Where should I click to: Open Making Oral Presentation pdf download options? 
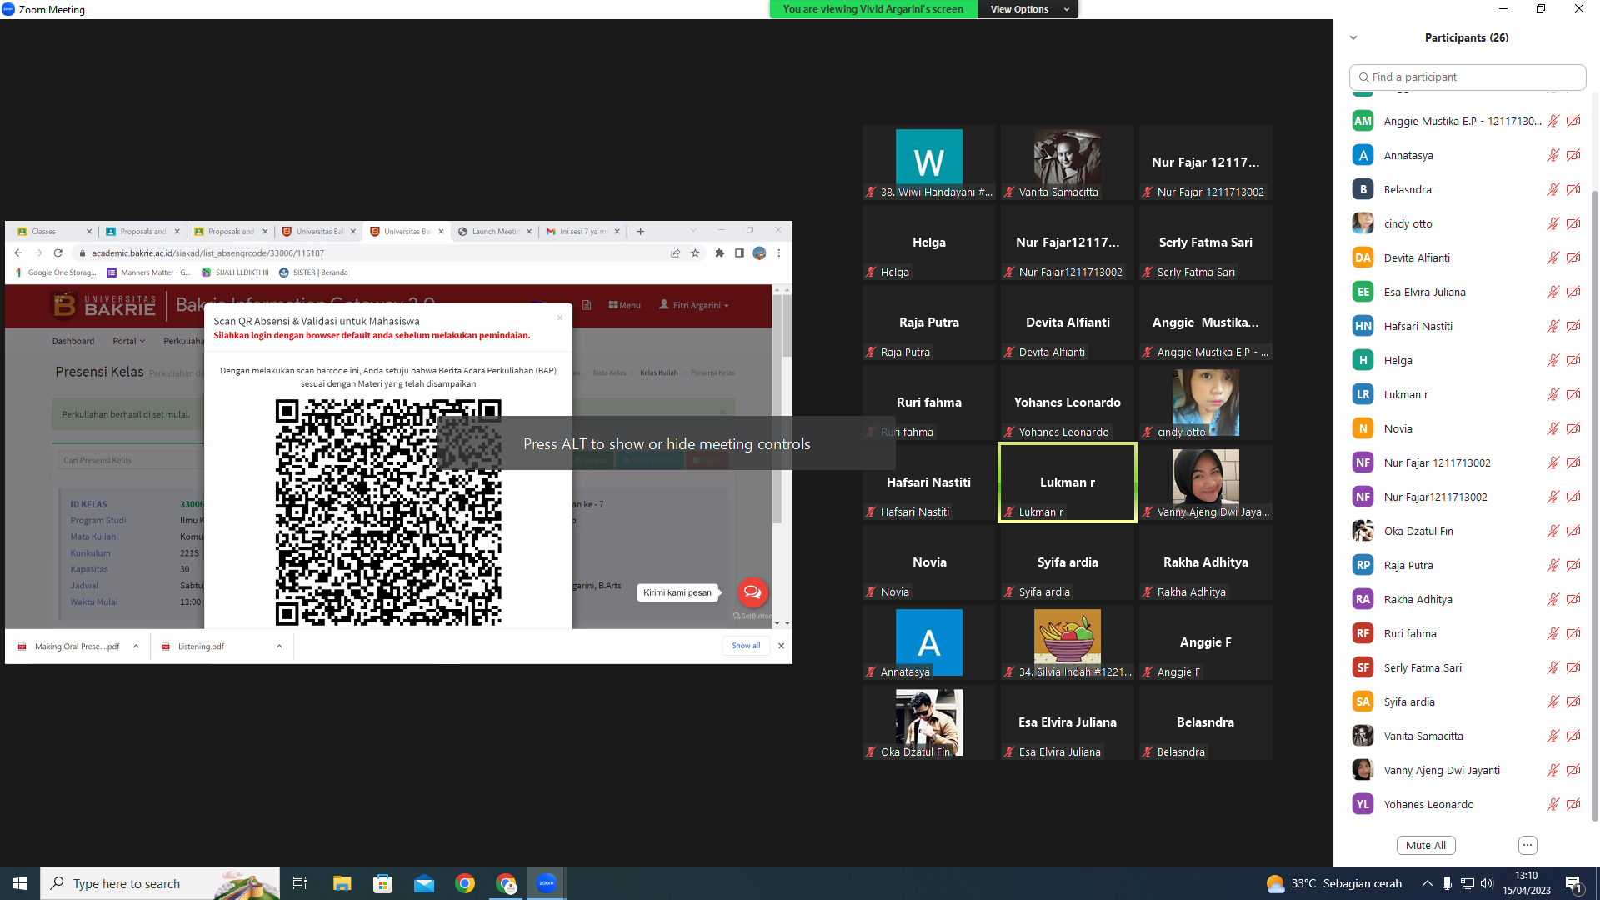click(x=136, y=646)
